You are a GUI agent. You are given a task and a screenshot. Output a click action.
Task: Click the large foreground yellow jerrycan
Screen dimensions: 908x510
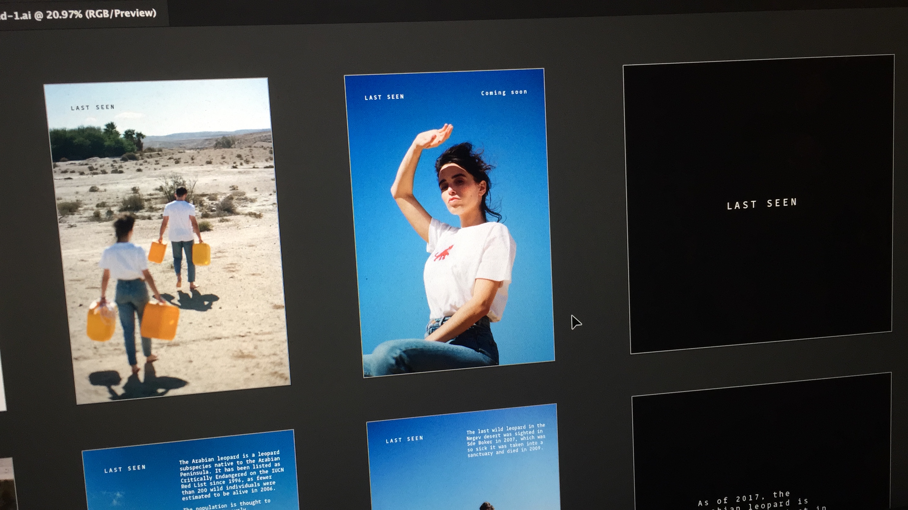[x=160, y=320]
